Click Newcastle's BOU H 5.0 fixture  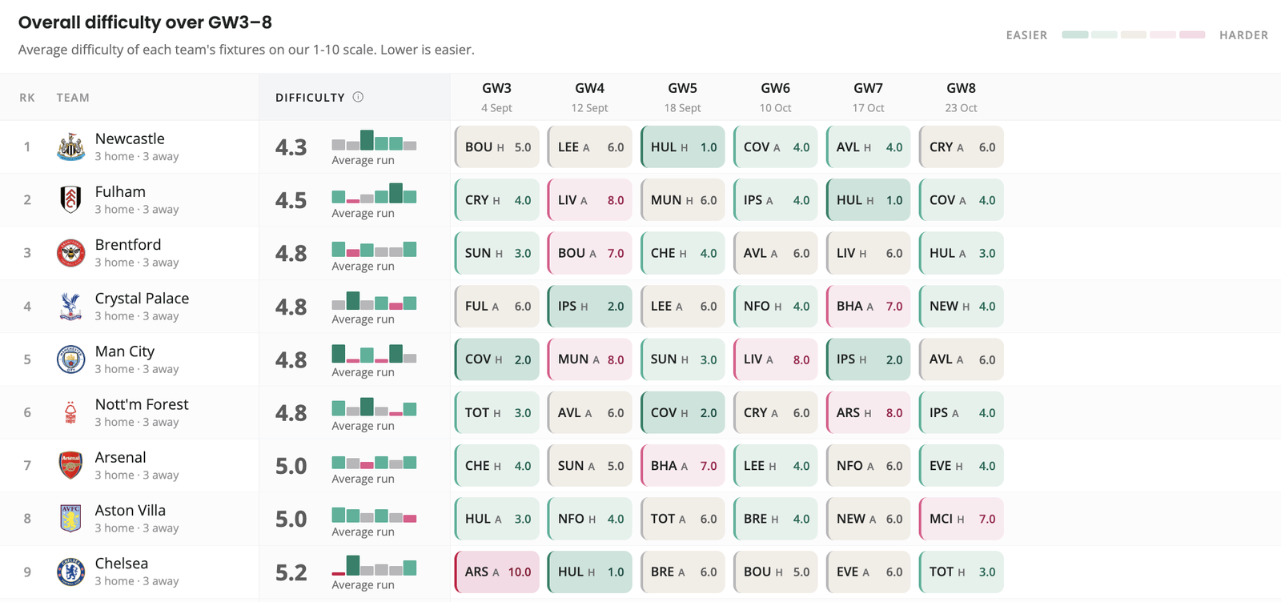click(497, 146)
